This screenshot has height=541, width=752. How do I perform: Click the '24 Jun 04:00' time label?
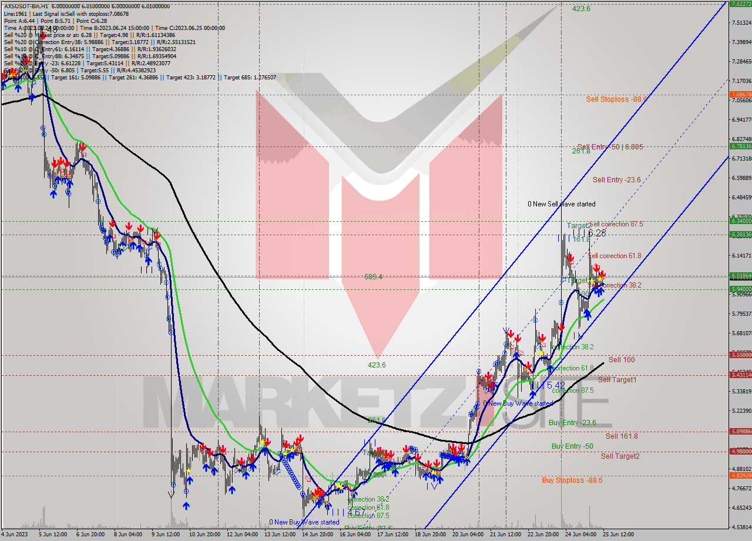[581, 535]
